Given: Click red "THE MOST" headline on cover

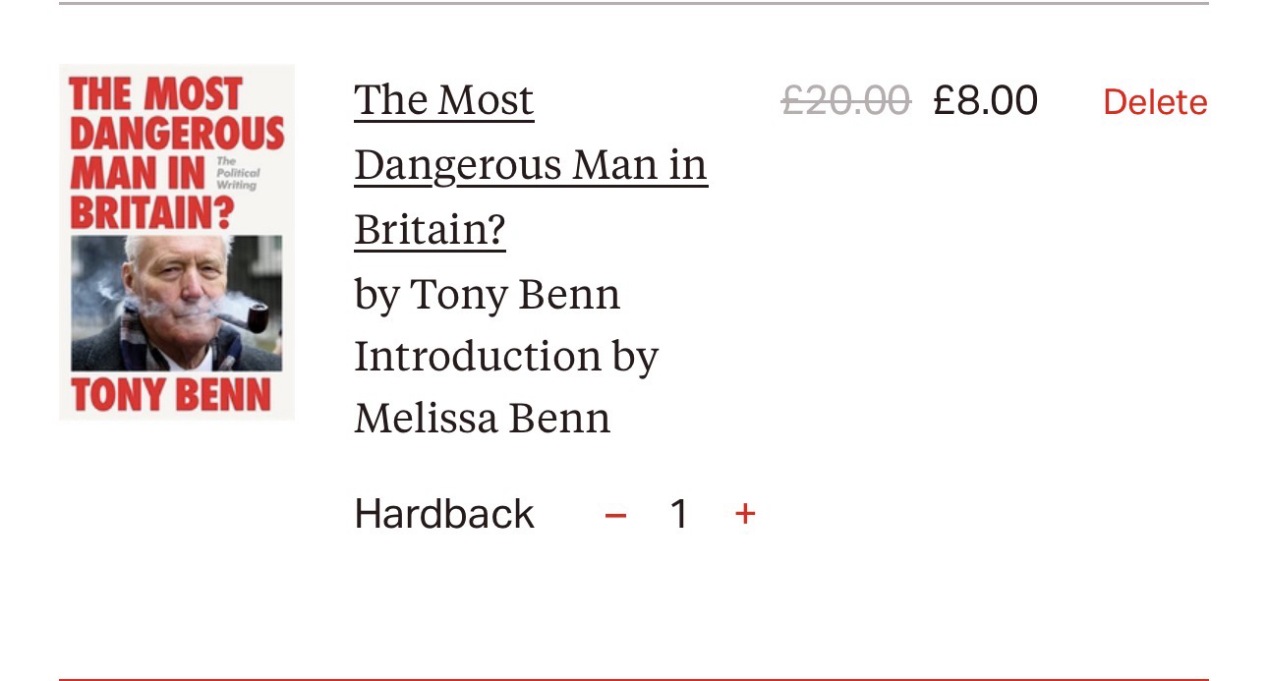Looking at the screenshot, I should 155,95.
